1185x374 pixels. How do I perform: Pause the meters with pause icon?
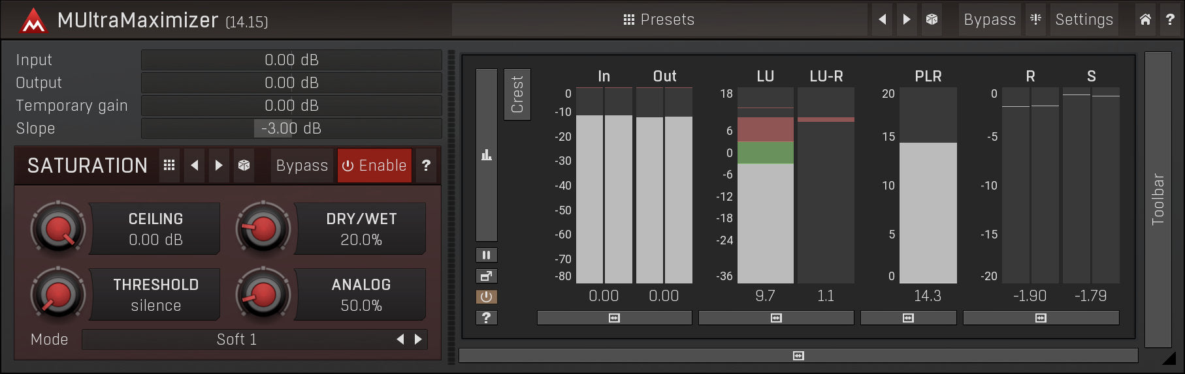(486, 255)
